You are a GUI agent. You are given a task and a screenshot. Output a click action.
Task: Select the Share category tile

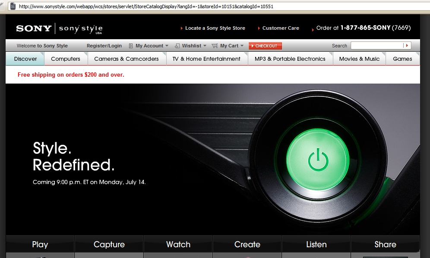385,244
